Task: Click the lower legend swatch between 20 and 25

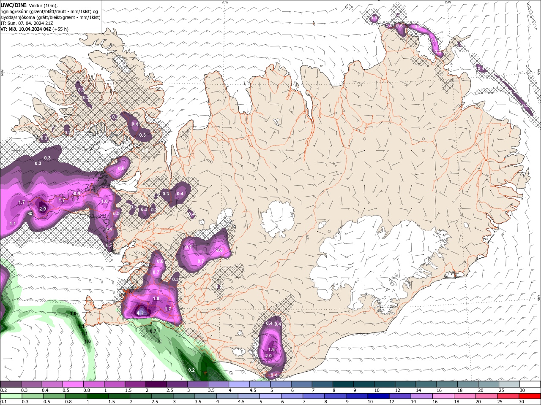Action: point(486,396)
